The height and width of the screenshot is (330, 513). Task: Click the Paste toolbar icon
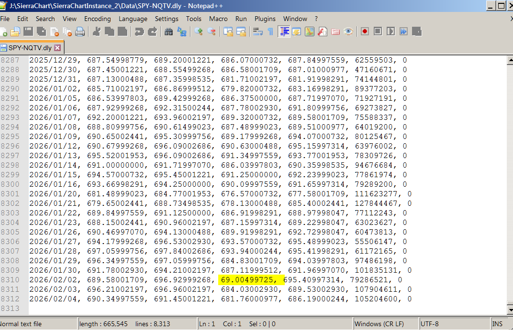(123, 32)
